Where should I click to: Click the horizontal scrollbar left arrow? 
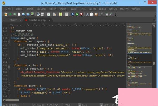4,100
